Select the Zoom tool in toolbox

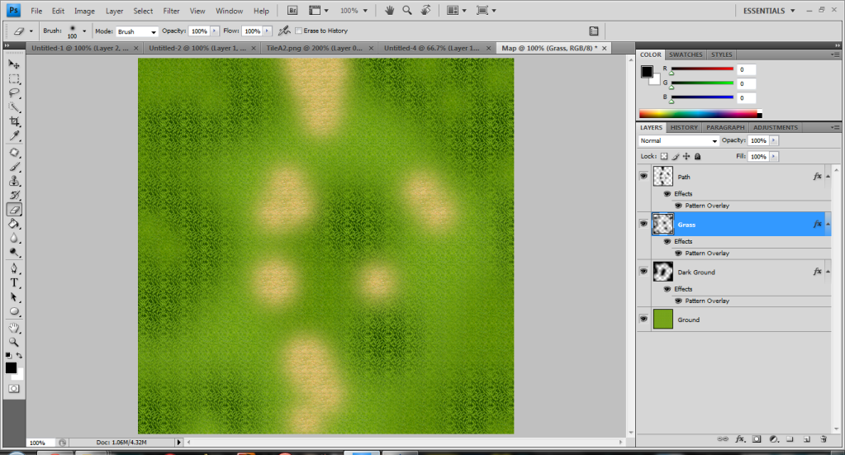click(x=15, y=342)
